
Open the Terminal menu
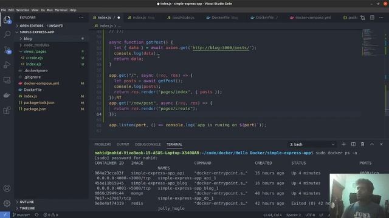pos(61,10)
